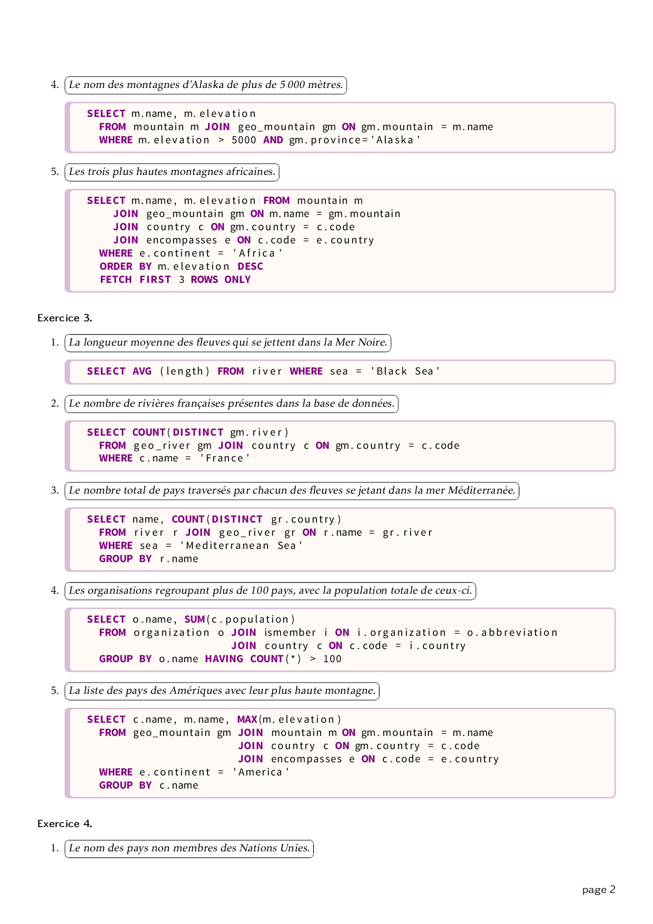The image size is (653, 924).
Task: Click the Nations Unies non-members question
Action: pos(189,848)
